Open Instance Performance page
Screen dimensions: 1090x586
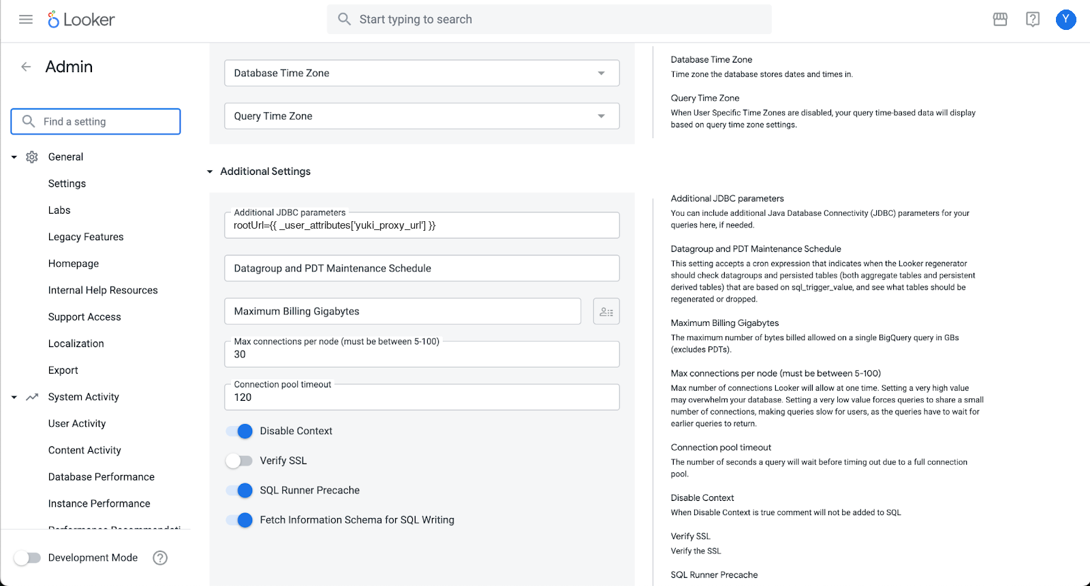pyautogui.click(x=99, y=504)
